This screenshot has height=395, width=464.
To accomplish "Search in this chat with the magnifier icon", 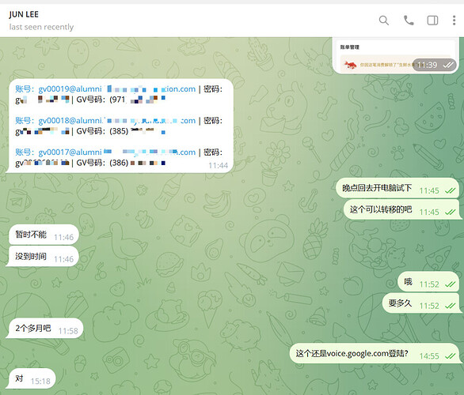I will click(384, 21).
